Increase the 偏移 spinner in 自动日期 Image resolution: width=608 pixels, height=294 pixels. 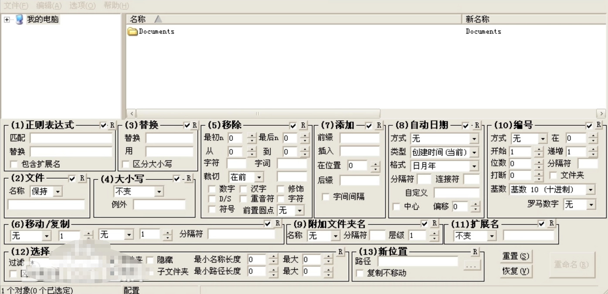pos(476,204)
